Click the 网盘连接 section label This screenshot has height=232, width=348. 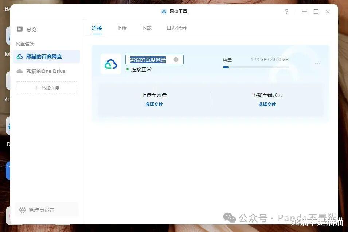click(25, 44)
